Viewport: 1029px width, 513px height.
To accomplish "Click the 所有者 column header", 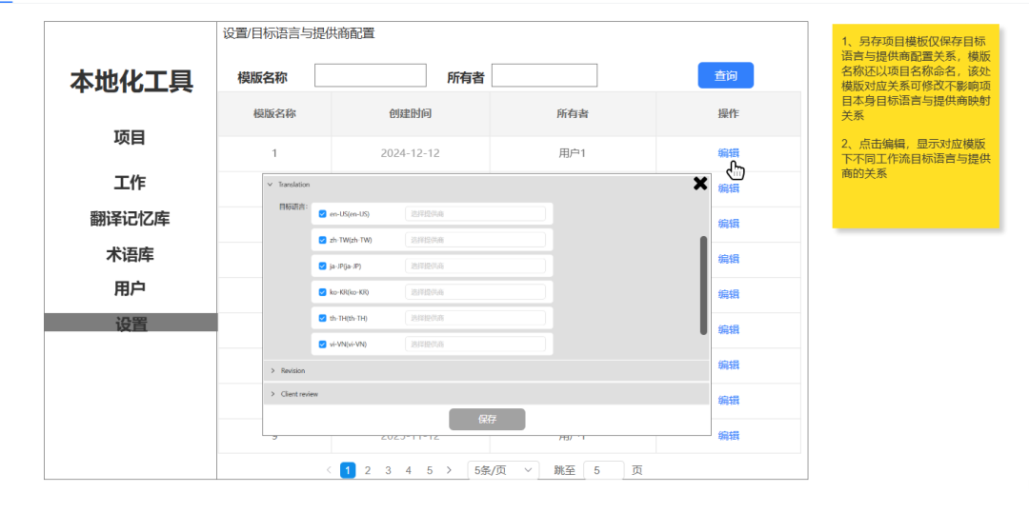I will click(573, 114).
